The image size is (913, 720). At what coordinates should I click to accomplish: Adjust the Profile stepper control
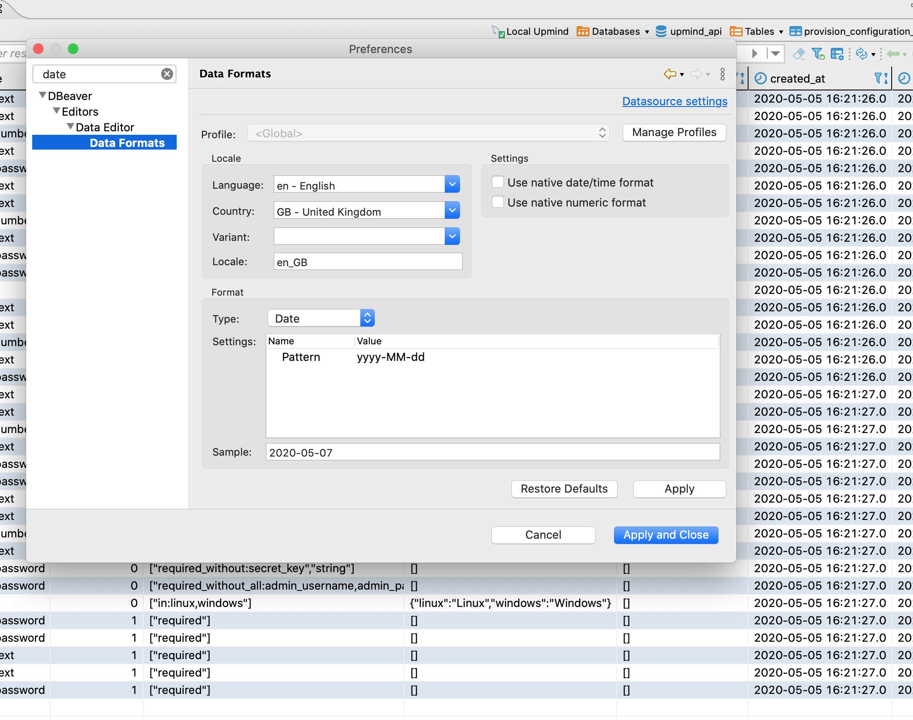(602, 133)
